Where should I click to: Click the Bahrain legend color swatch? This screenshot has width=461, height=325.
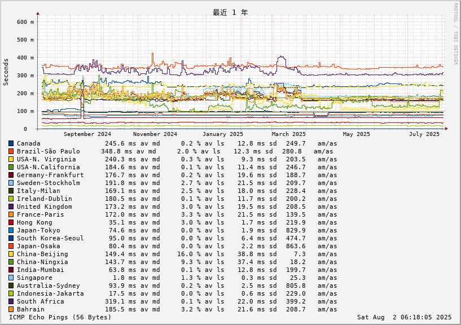coord(11,309)
